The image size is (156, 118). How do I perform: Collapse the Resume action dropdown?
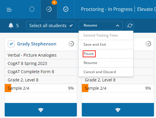pyautogui.click(x=101, y=25)
